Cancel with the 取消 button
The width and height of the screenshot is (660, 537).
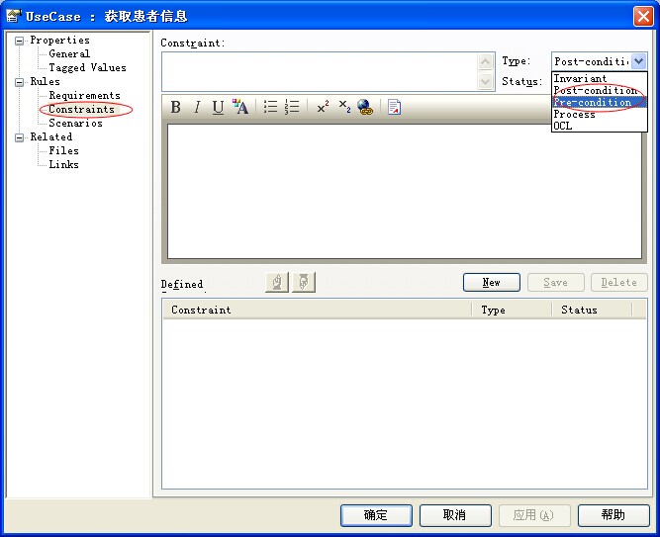455,515
